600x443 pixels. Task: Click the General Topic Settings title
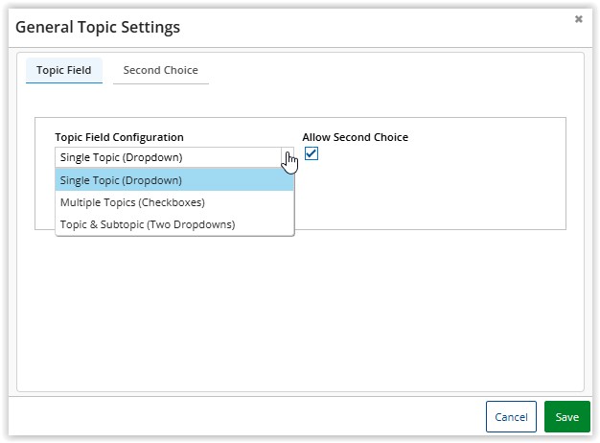point(98,27)
